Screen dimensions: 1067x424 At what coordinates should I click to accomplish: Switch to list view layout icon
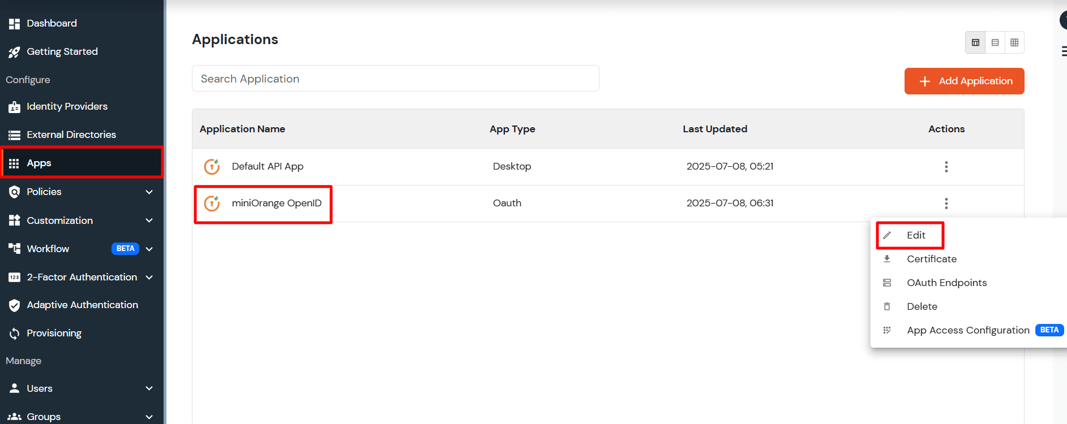(x=995, y=42)
